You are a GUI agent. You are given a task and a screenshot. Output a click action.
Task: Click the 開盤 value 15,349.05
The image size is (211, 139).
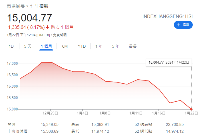(50, 125)
